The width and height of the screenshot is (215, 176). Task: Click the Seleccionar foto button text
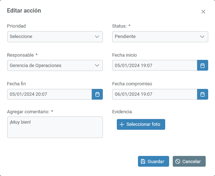point(143,124)
